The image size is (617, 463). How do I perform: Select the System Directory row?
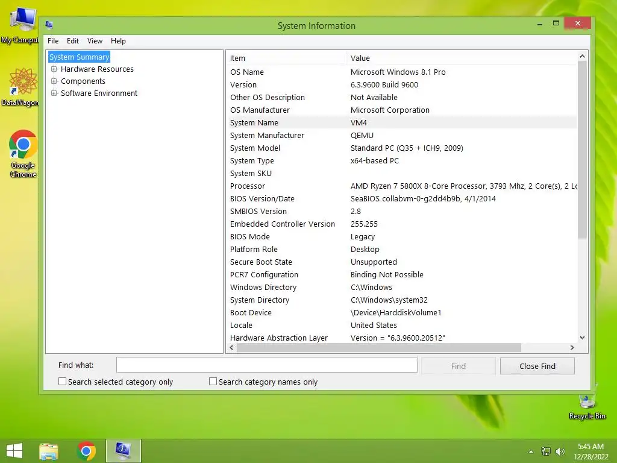pos(402,300)
